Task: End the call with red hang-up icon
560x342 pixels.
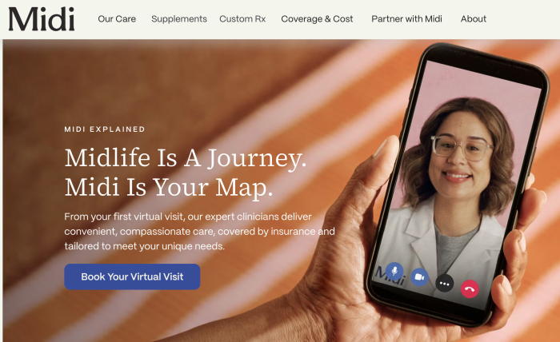Action: coord(470,289)
